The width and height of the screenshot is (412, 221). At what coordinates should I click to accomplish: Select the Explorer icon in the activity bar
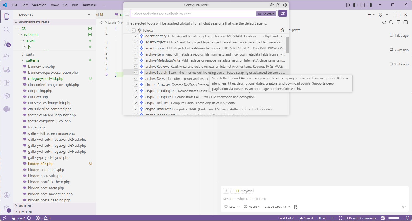tap(7, 16)
